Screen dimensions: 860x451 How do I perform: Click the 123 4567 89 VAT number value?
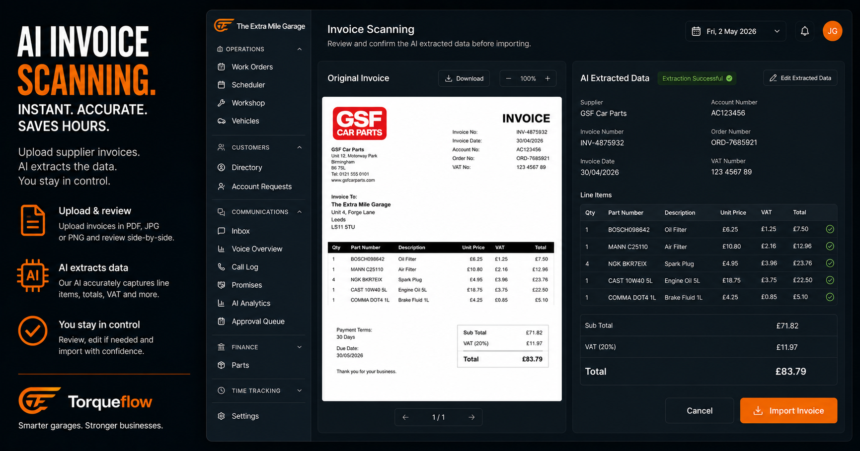[731, 172]
